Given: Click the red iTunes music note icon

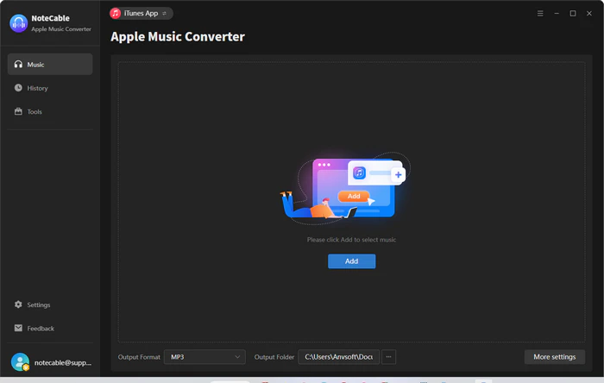Looking at the screenshot, I should coord(115,14).
